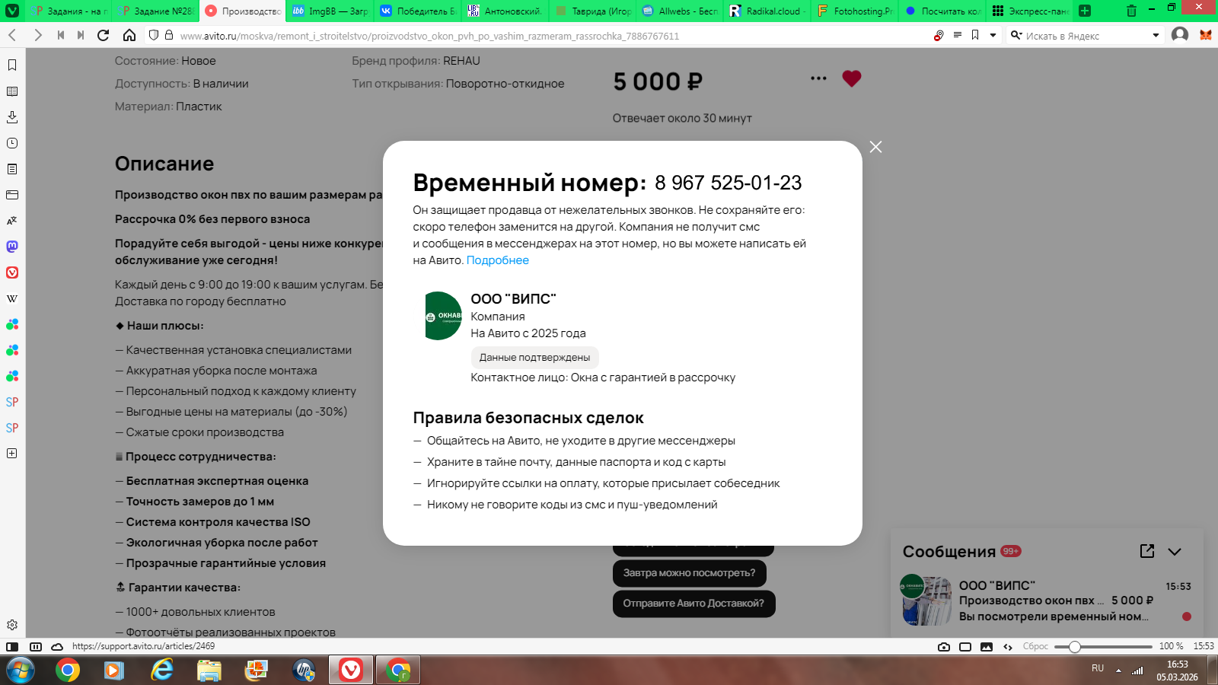Open a new browser tab

click(x=1085, y=11)
